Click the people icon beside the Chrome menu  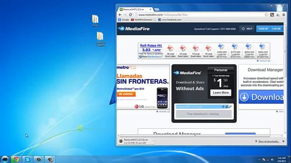pos(278,15)
